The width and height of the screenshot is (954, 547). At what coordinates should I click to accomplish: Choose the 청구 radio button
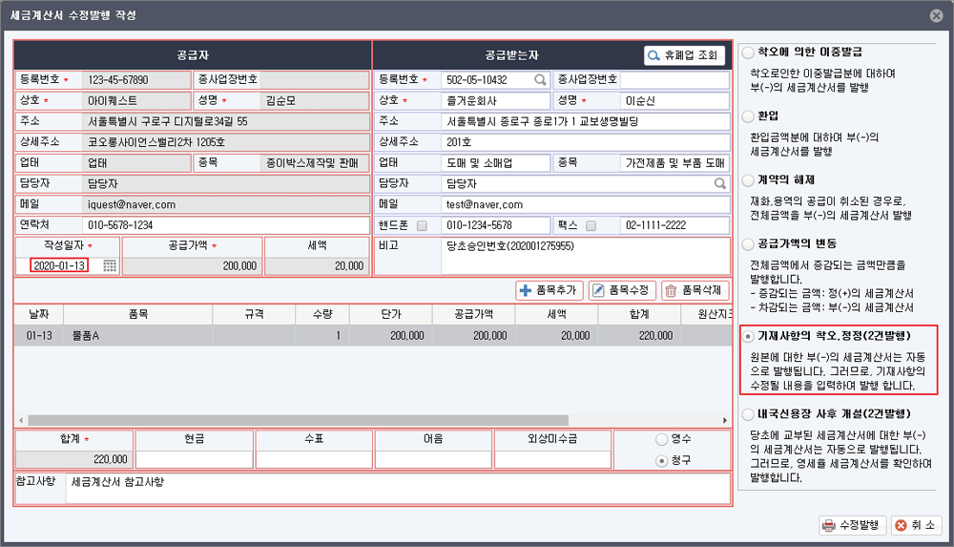(661, 460)
